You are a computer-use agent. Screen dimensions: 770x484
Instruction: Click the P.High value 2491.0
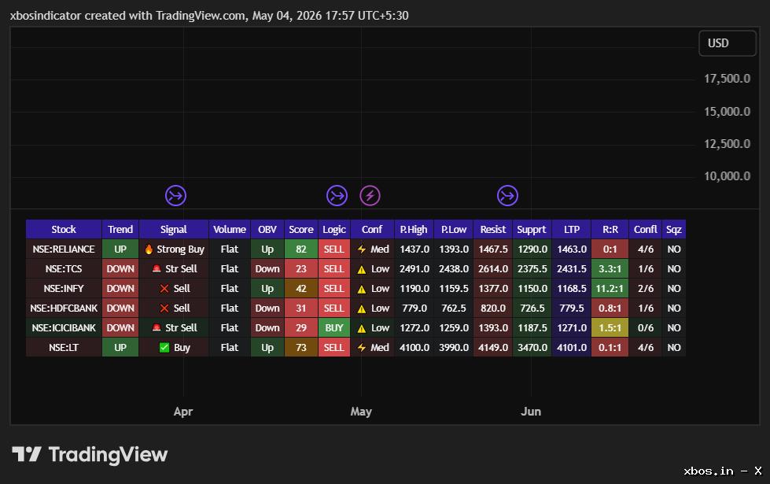click(x=414, y=269)
